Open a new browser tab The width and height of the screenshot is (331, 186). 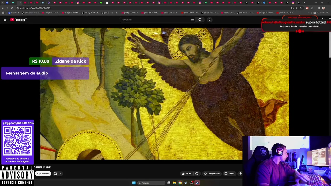[304, 3]
